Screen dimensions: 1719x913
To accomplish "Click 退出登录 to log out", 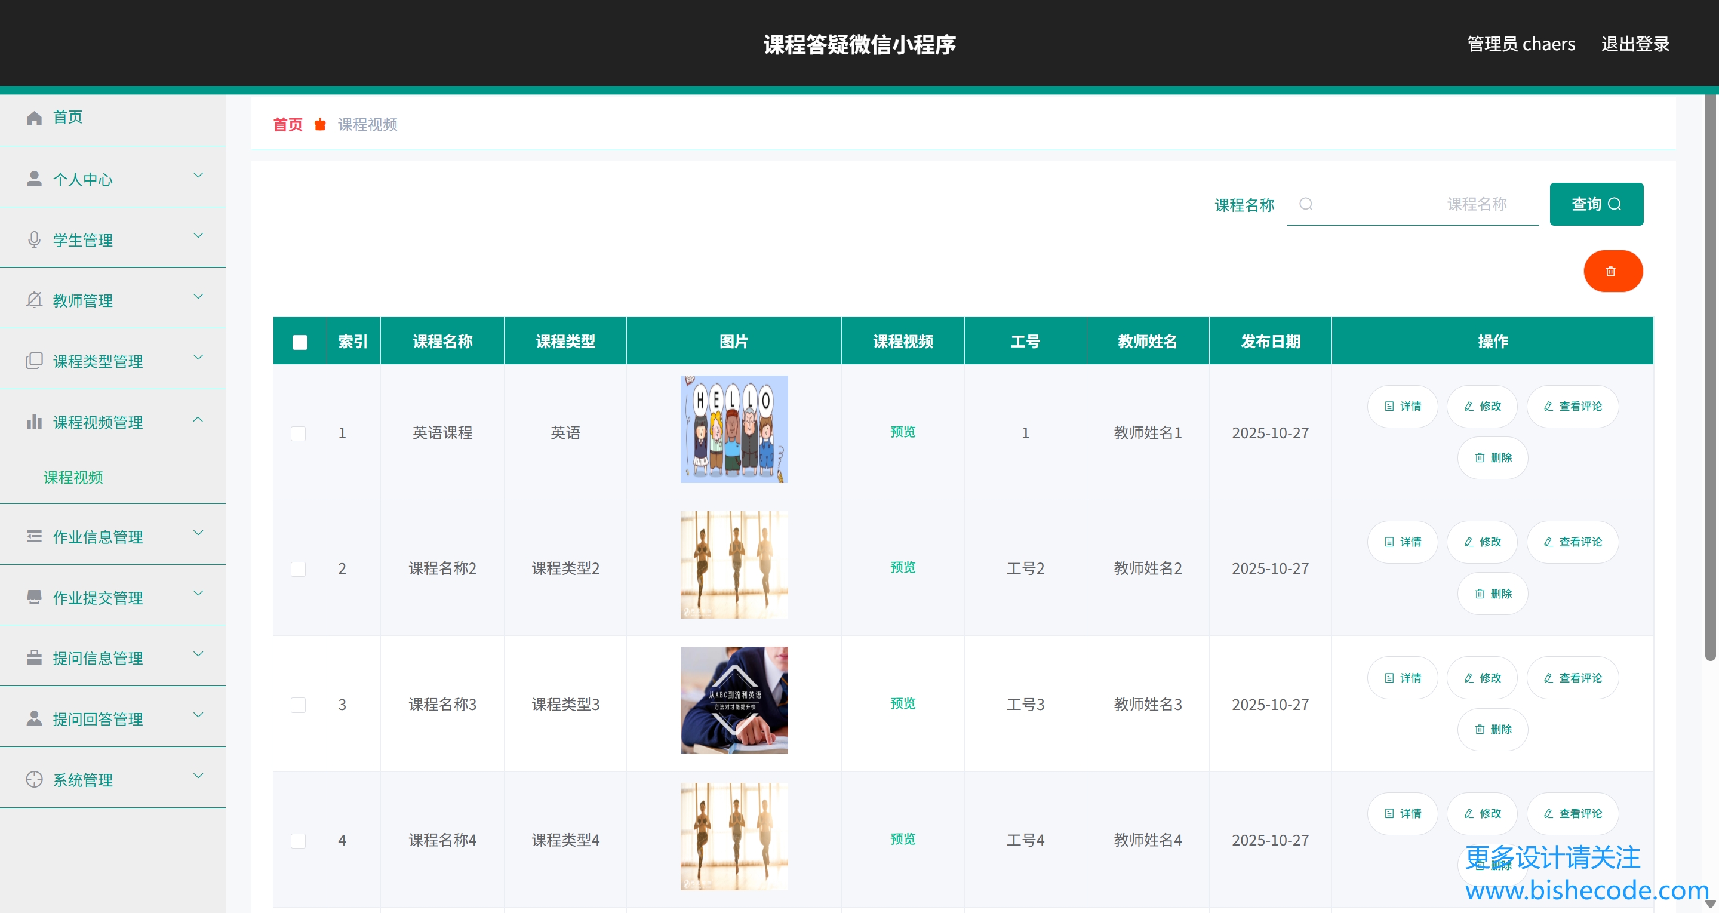I will pos(1635,44).
